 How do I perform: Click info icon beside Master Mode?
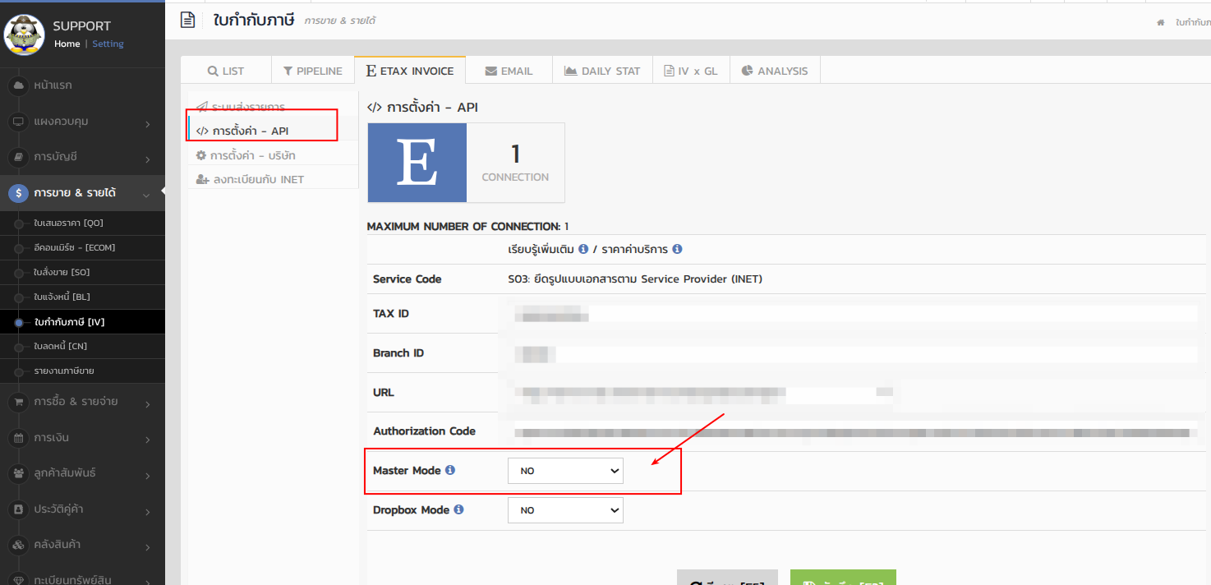(450, 471)
